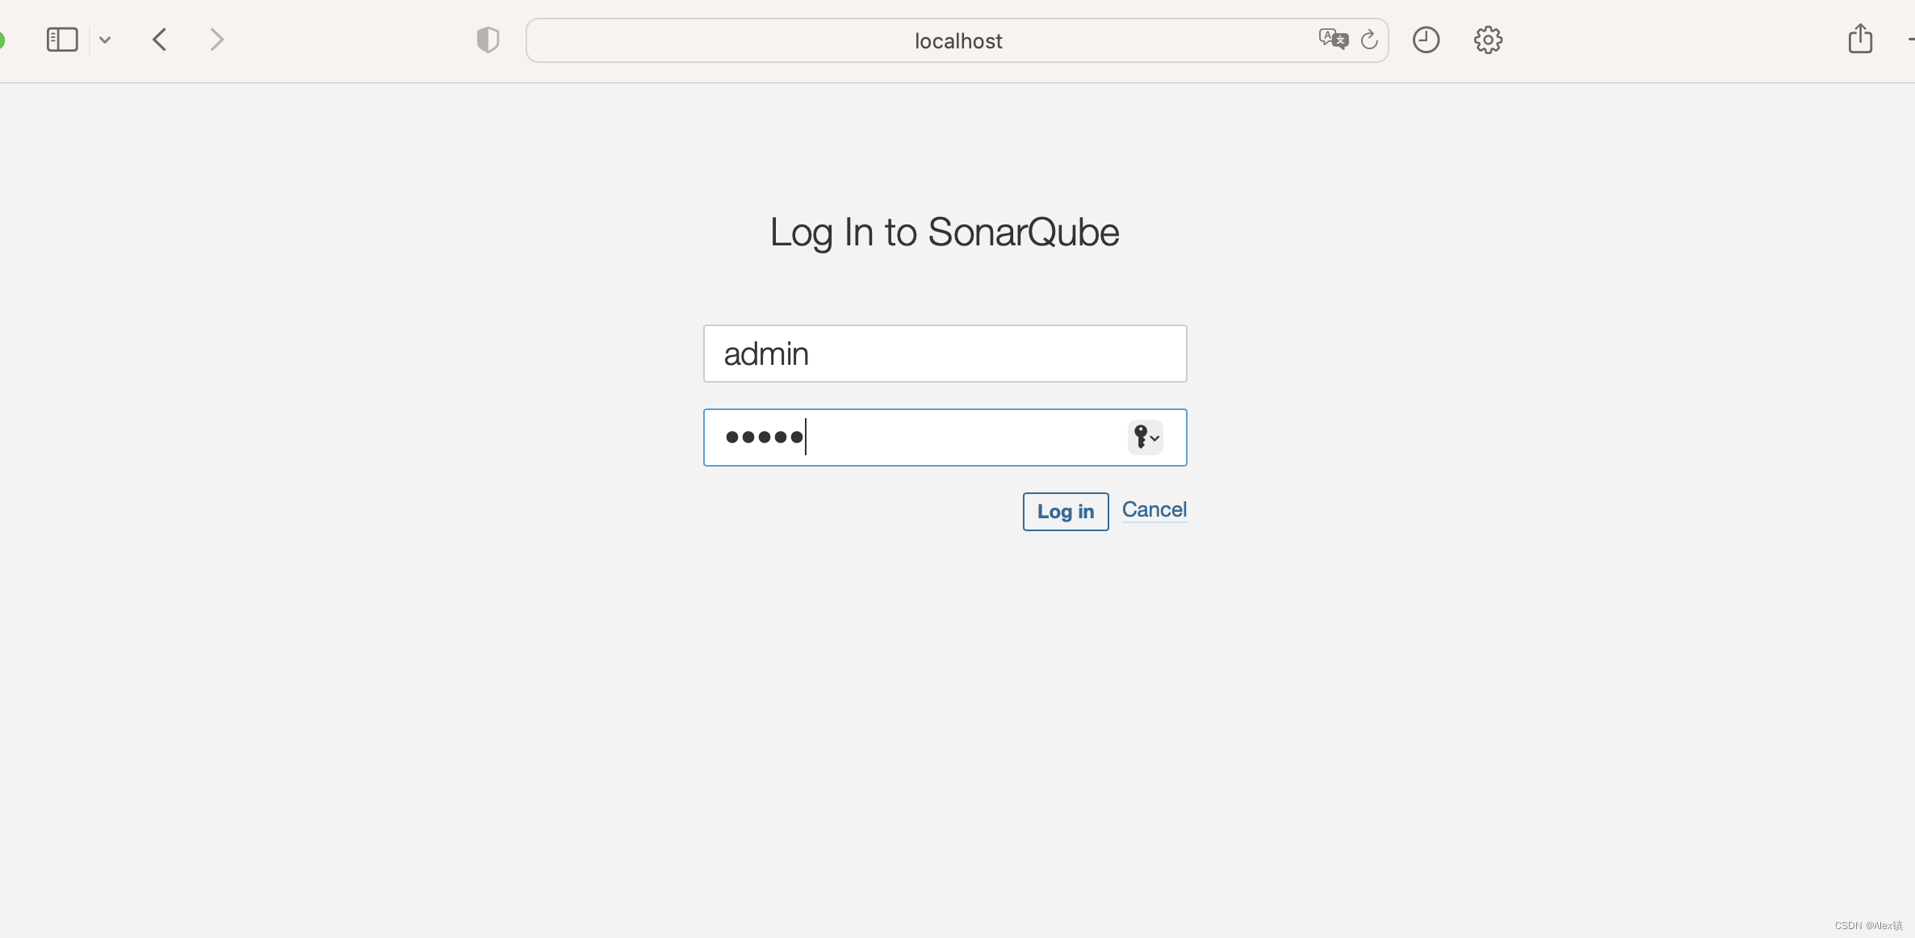Click the share icon in toolbar
The image size is (1915, 938).
pos(1860,39)
